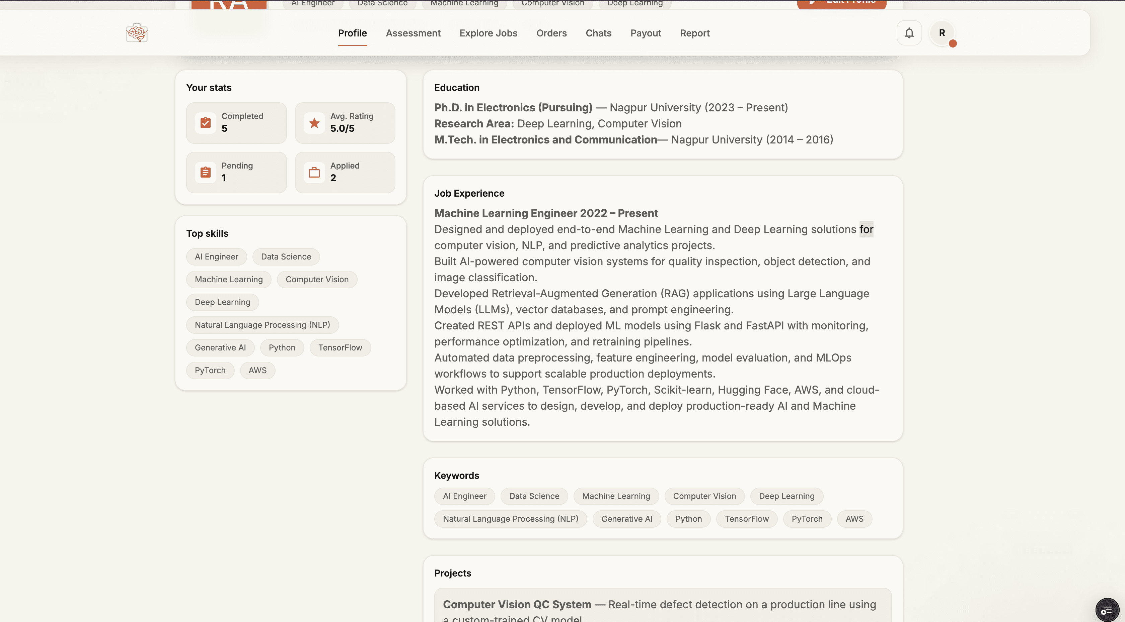The height and width of the screenshot is (622, 1125).
Task: Click the Your stats heading
Action: click(209, 88)
